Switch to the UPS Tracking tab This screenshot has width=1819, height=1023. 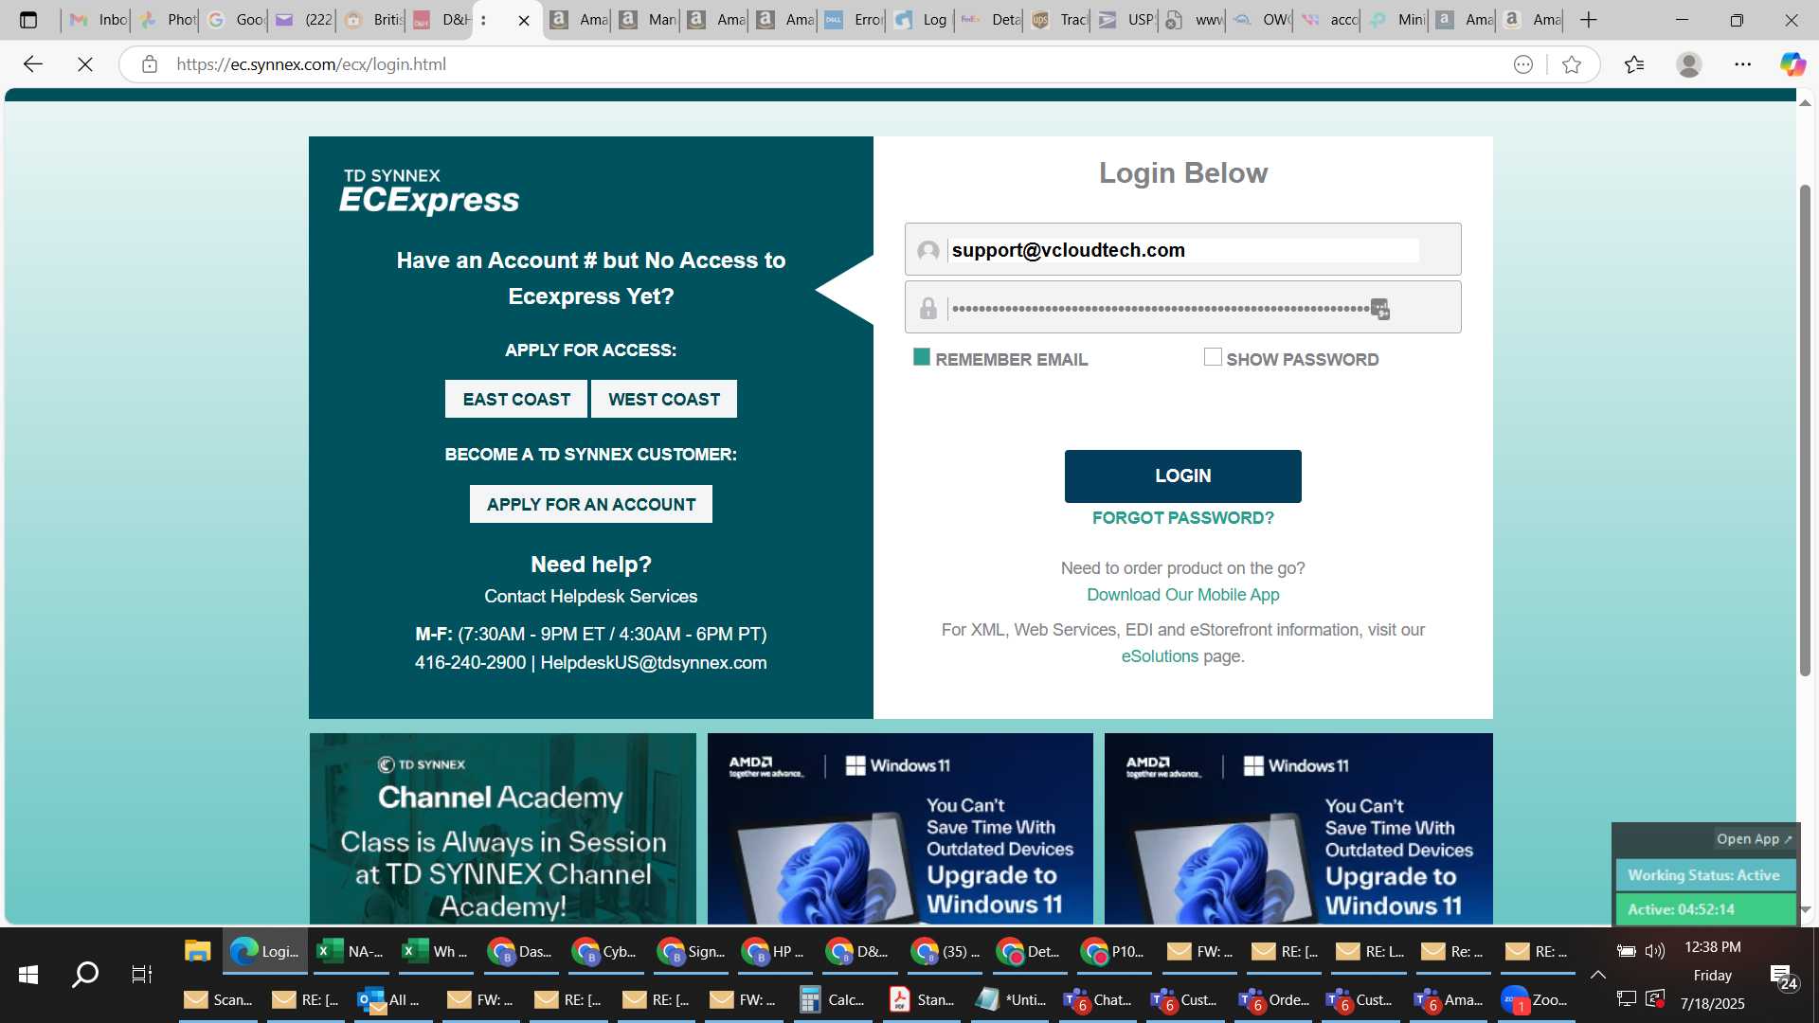tap(1059, 20)
